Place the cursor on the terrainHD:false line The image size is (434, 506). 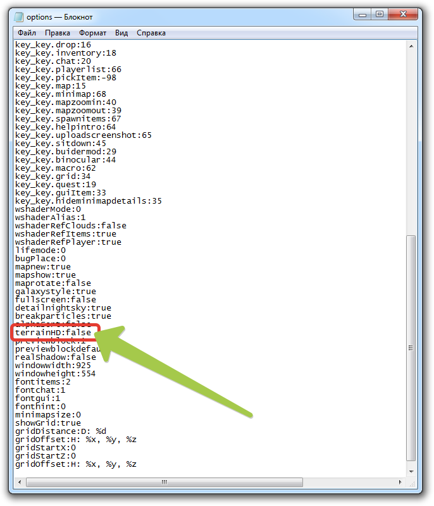coord(53,333)
